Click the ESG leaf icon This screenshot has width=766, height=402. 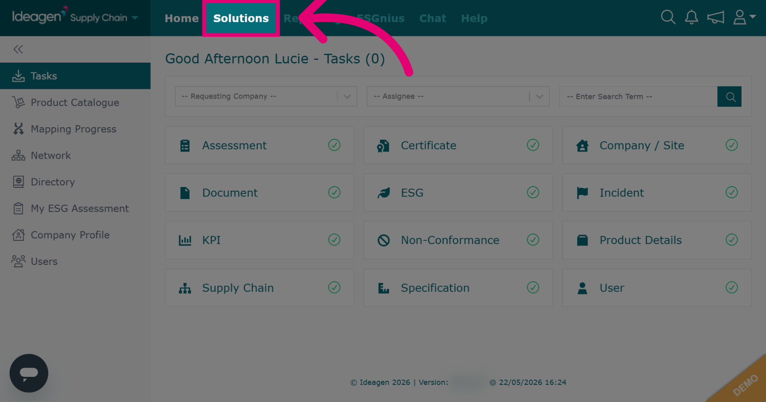[x=384, y=193]
